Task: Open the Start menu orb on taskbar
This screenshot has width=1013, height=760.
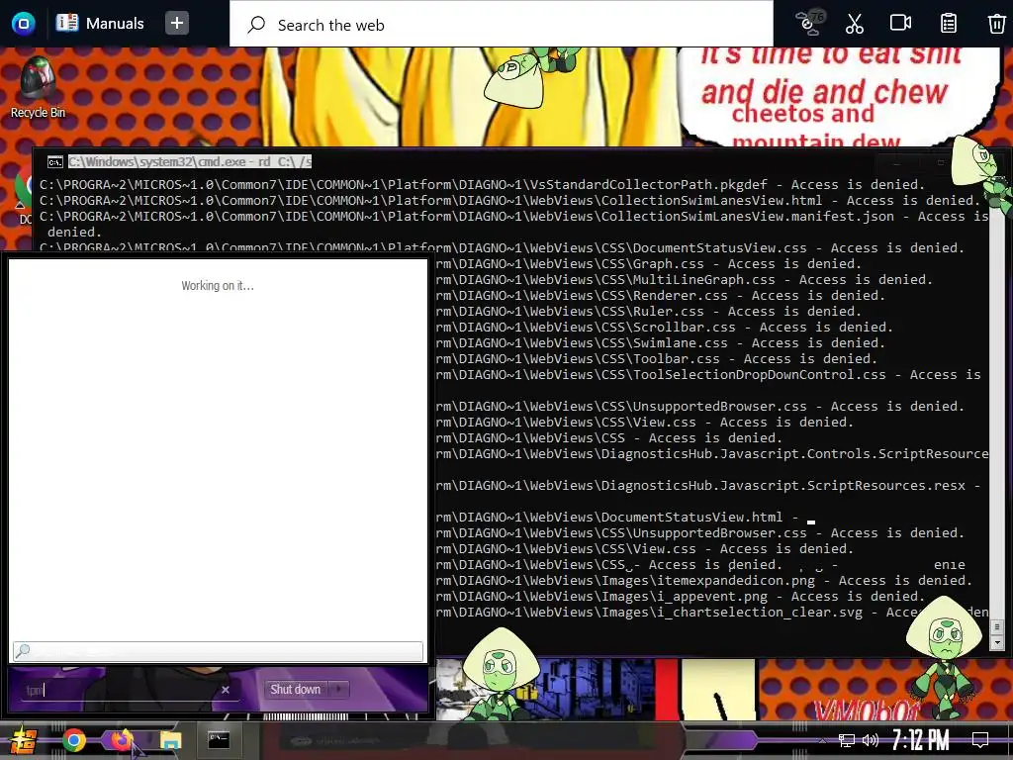Action: coord(22,740)
